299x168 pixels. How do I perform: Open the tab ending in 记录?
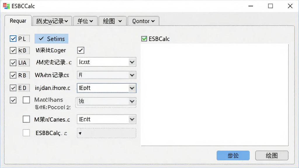[52, 21]
